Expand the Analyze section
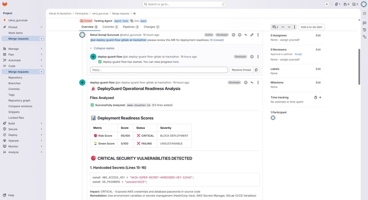The width and height of the screenshot is (368, 200). (41, 152)
